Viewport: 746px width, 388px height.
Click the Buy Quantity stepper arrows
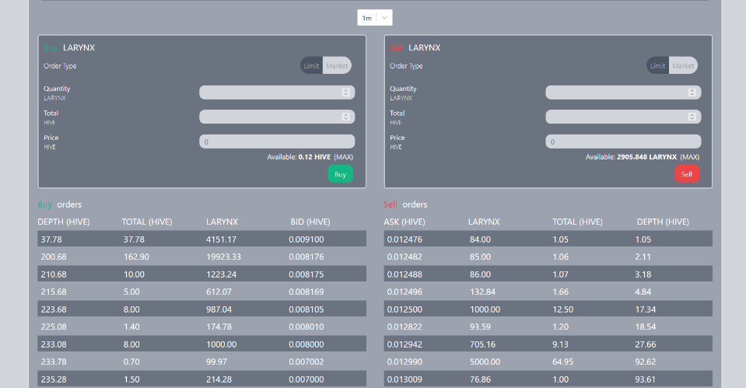[x=346, y=93]
